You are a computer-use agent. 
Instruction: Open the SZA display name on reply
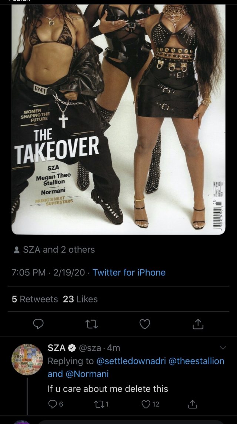57,348
